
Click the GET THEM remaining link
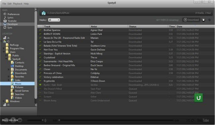(x=167, y=20)
